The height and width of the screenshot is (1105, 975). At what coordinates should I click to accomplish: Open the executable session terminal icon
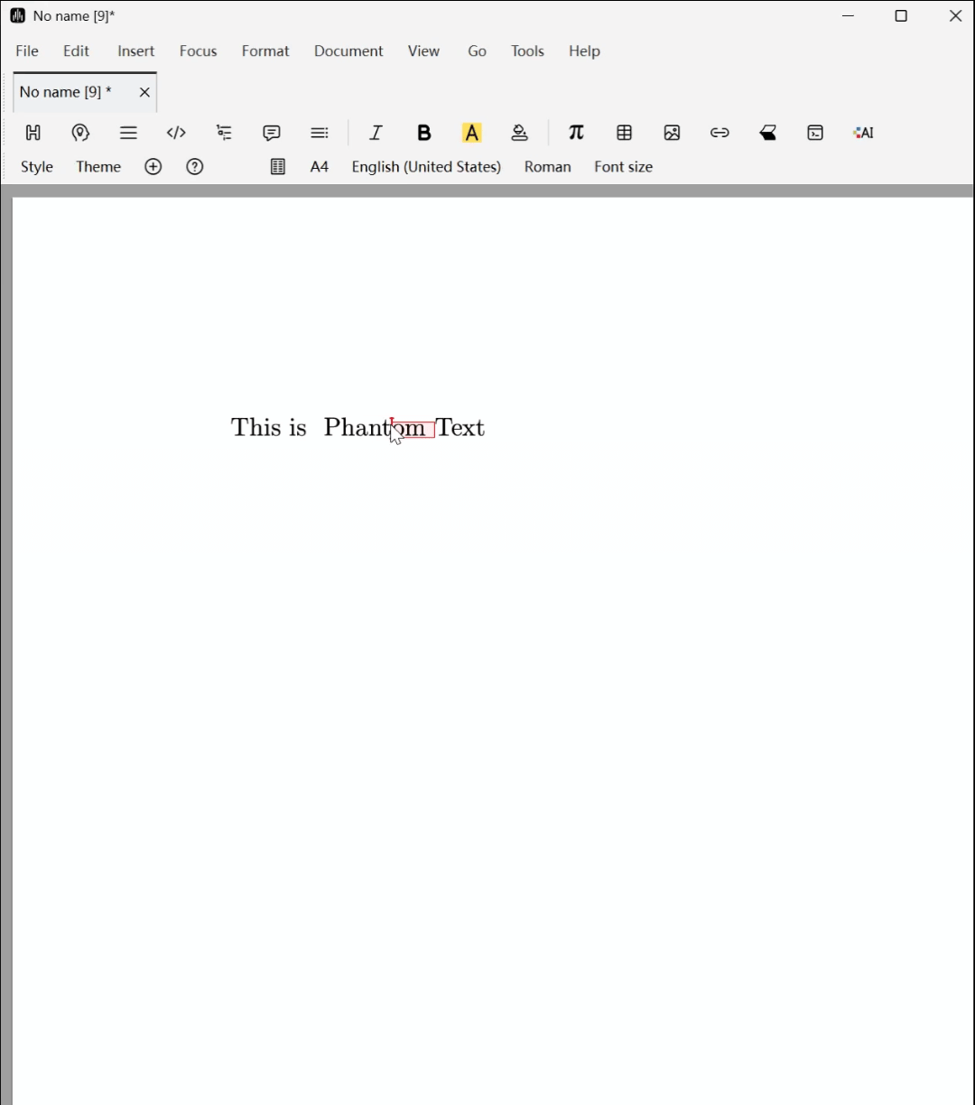pyautogui.click(x=815, y=133)
